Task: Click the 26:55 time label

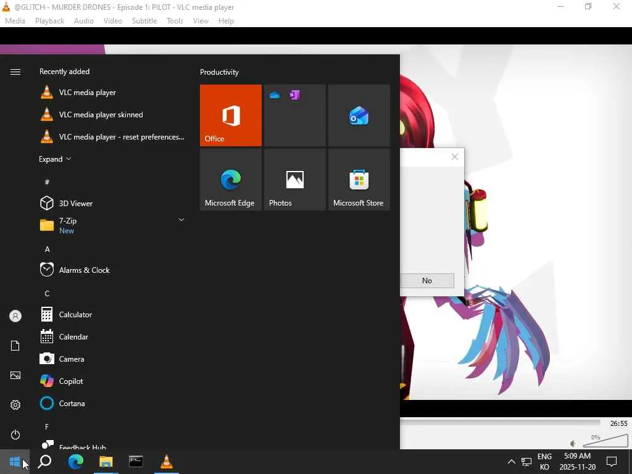Action: 618,423
